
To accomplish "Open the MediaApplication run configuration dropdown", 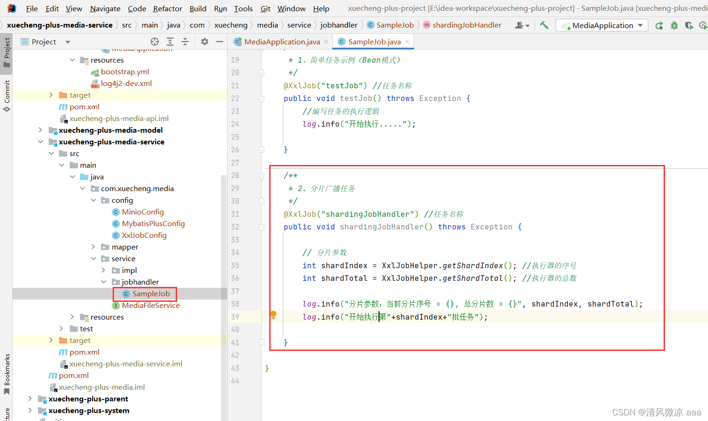I will 602,25.
